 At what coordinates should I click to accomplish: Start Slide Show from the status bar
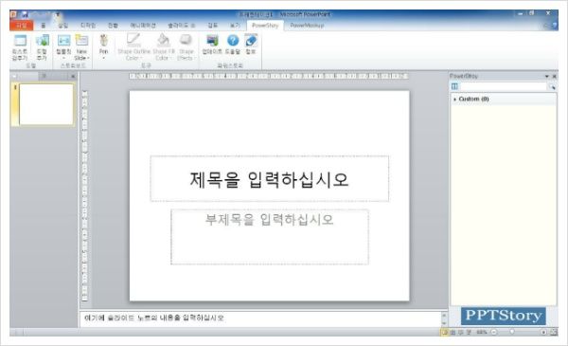[x=469, y=332]
